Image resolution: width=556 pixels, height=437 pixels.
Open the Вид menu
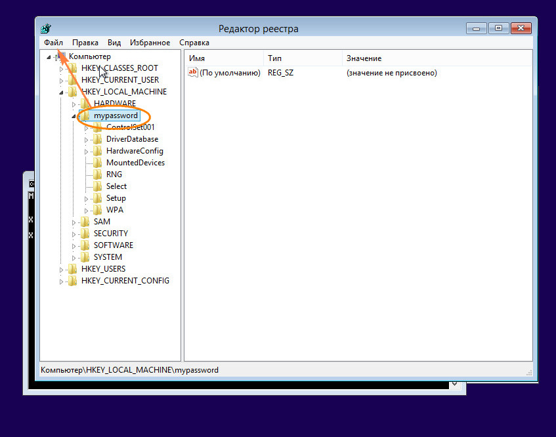coord(114,43)
